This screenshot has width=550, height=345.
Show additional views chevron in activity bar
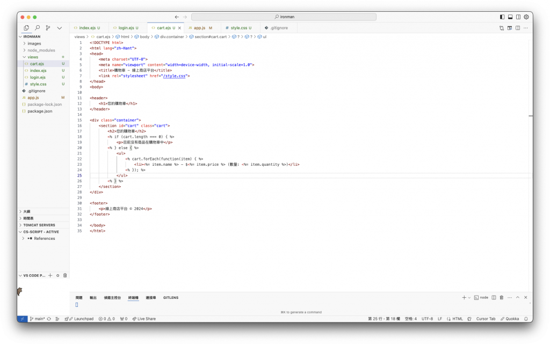(59, 28)
